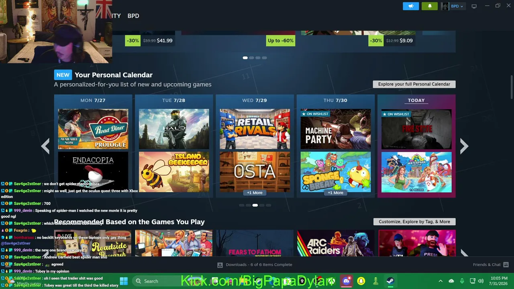Open chess pawn app in taskbar

point(375,281)
